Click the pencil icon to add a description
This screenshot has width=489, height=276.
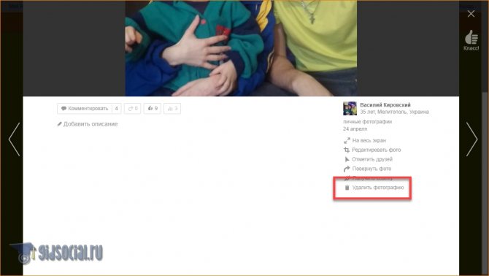point(59,124)
